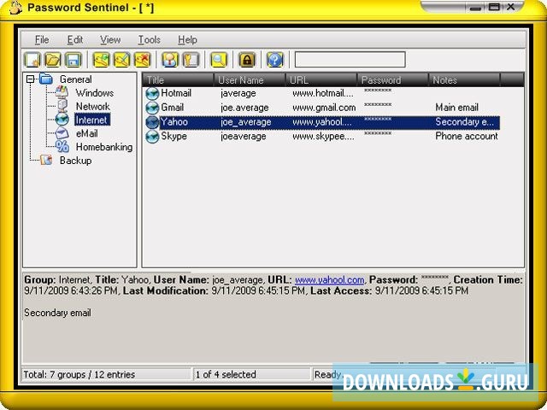Select the Network group
This screenshot has width=547, height=410.
click(93, 106)
